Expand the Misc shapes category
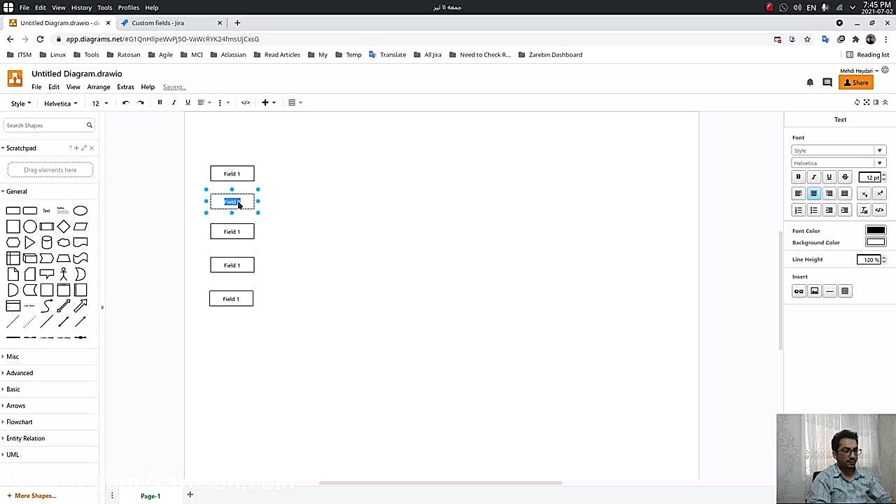 13,357
